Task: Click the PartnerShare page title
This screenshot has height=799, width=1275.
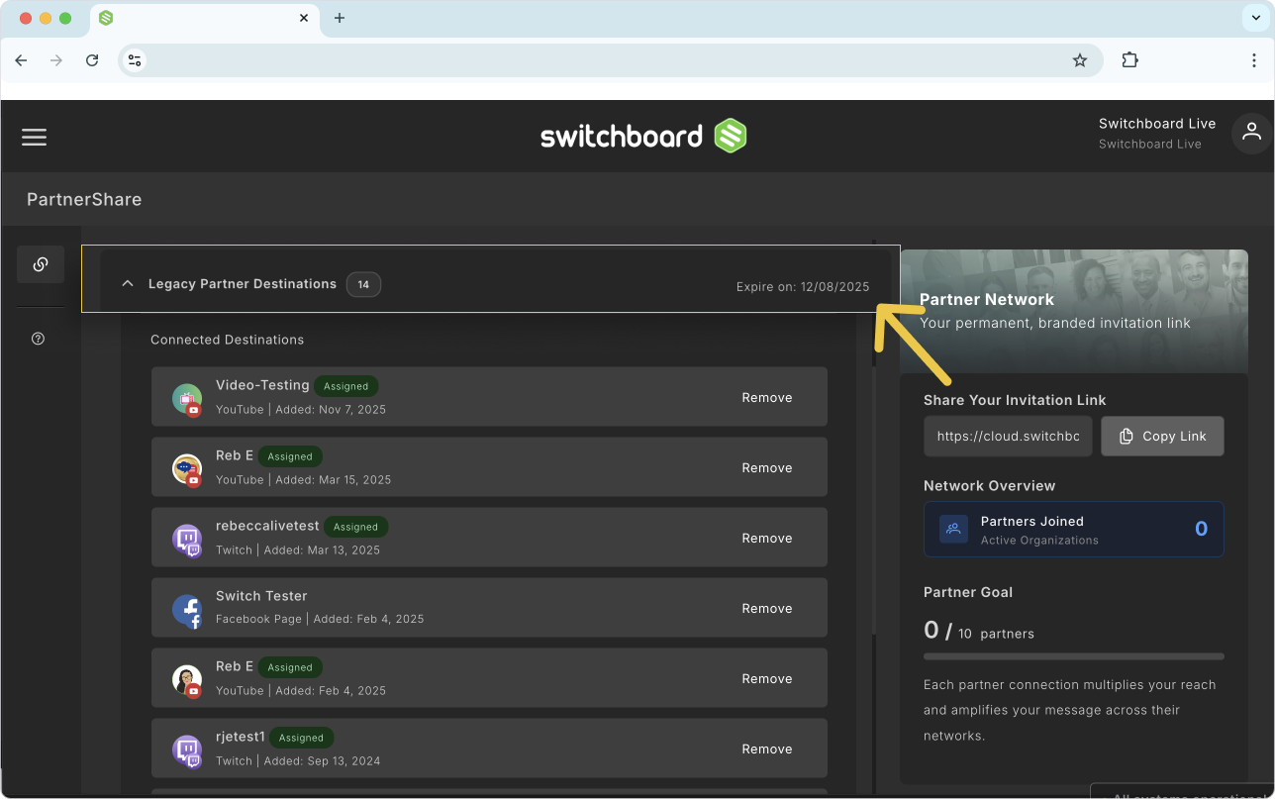Action: [84, 200]
